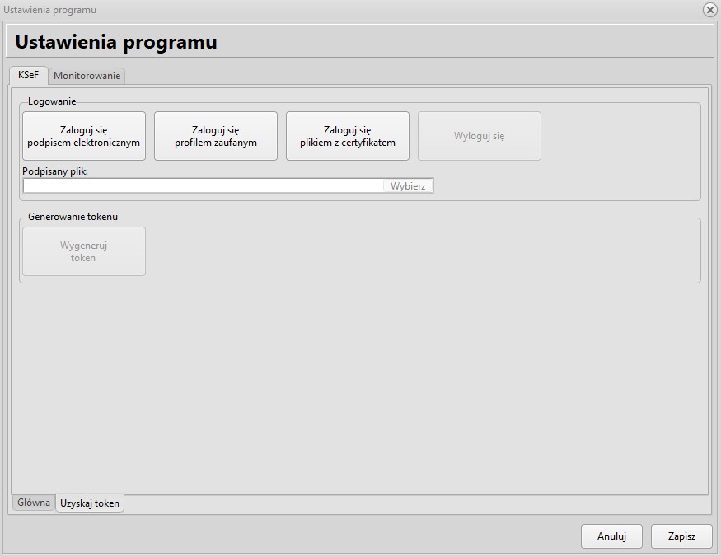Click the Generowanie tokenu group label
Screen dimensions: 721x557
tap(73, 217)
